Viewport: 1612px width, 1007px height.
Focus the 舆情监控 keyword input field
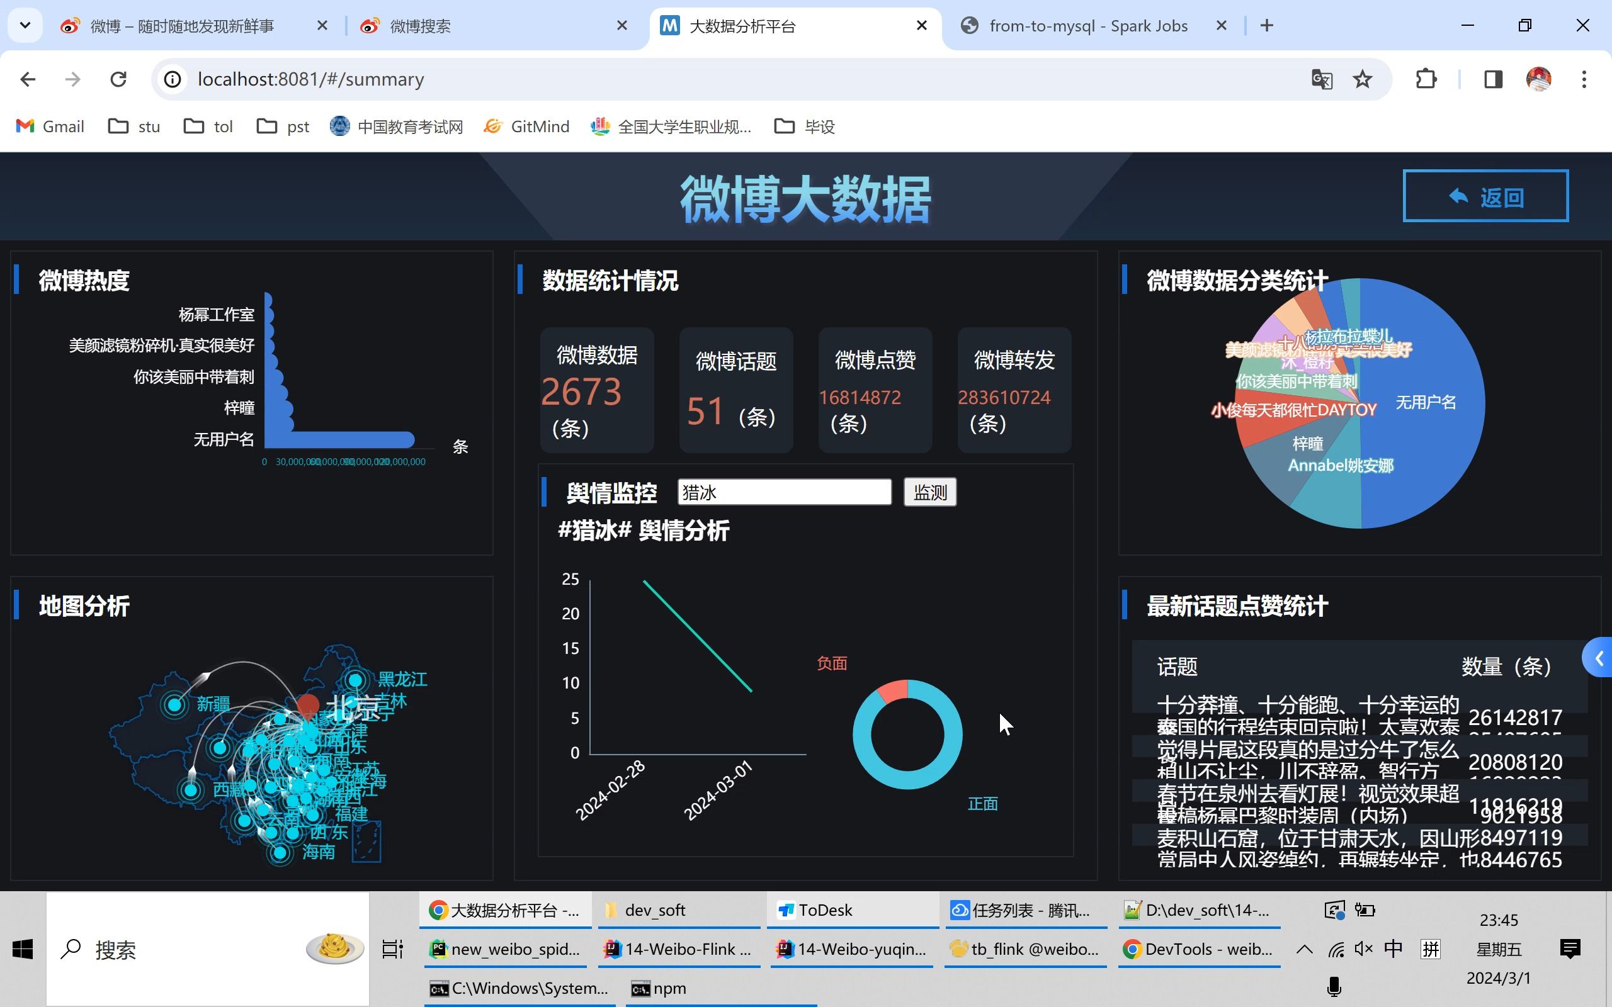click(x=784, y=492)
